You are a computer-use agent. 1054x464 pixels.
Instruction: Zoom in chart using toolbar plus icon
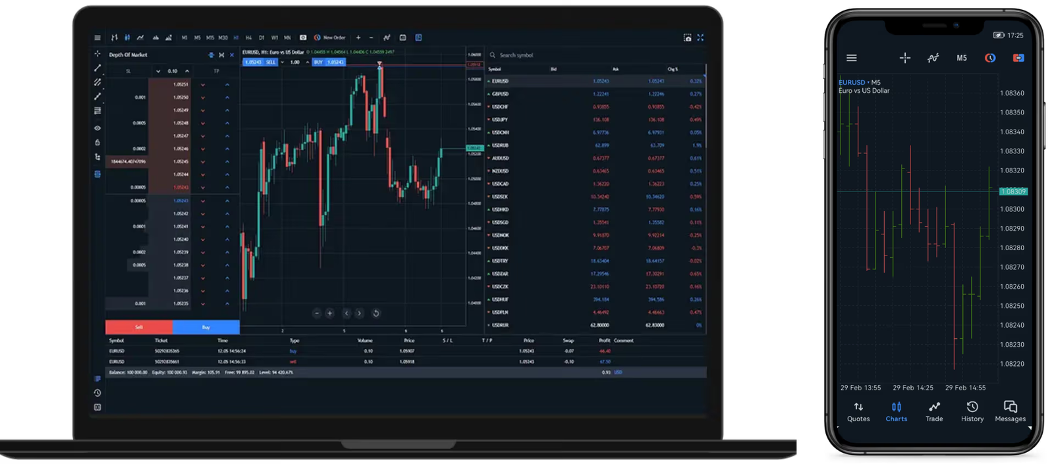358,38
